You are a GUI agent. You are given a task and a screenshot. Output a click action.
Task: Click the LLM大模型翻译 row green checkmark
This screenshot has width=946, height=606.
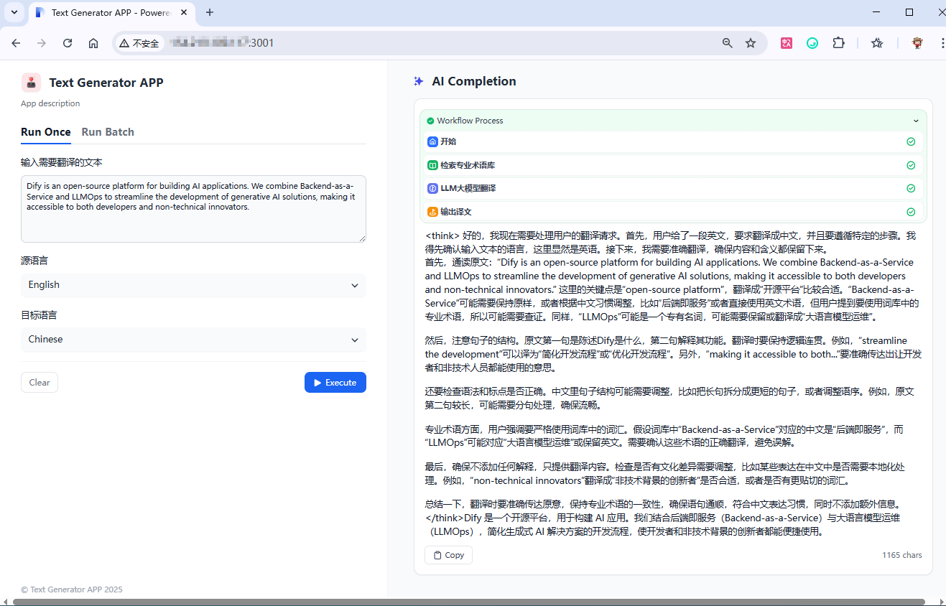coord(911,188)
